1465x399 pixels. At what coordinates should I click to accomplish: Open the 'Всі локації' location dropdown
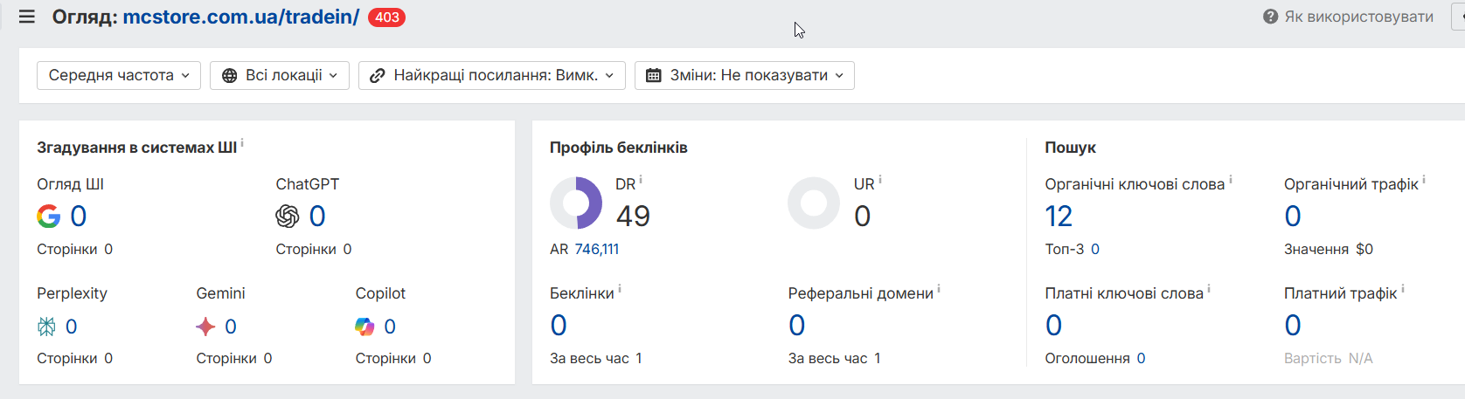(280, 75)
